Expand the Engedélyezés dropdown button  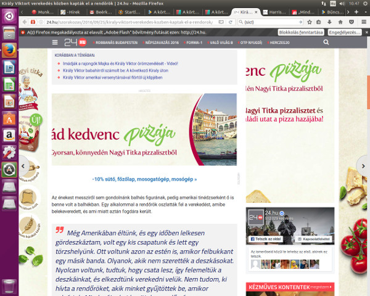click(344, 31)
